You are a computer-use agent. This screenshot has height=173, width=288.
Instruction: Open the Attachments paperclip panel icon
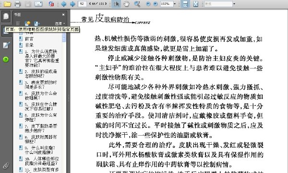click(x=6, y=166)
